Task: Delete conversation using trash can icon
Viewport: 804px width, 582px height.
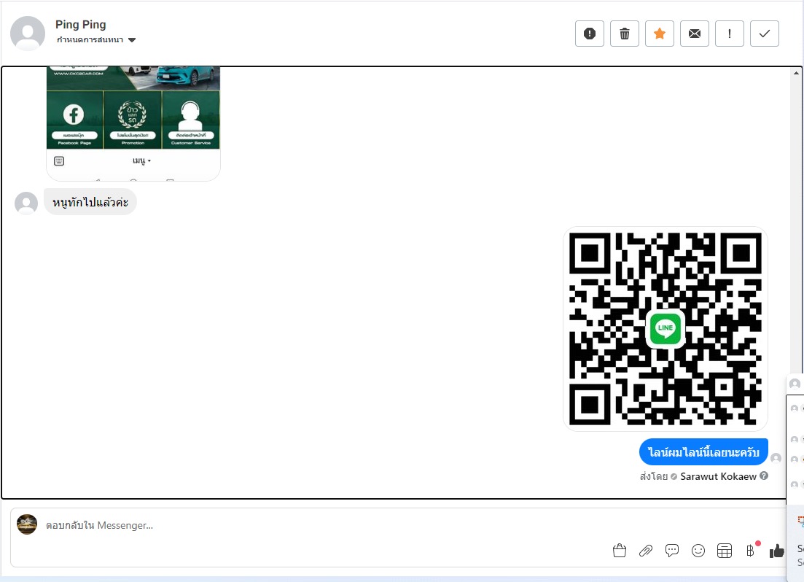Action: pos(625,34)
